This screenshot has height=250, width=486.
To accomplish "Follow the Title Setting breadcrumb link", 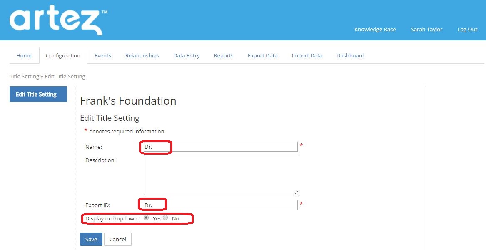I will [24, 76].
